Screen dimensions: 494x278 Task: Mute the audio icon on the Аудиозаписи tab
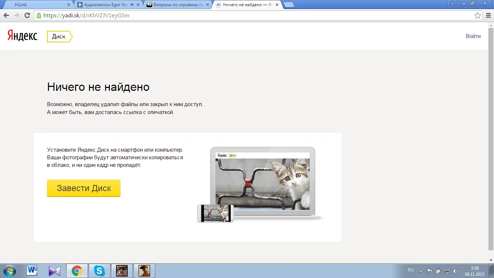point(132,5)
